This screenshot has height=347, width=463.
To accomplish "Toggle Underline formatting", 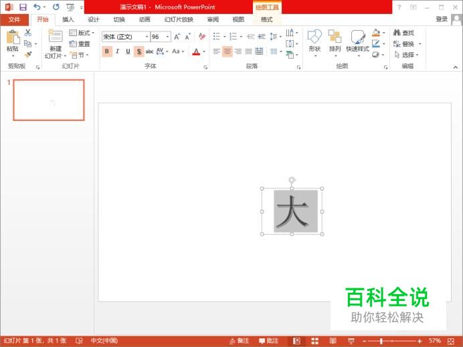I will pyautogui.click(x=128, y=51).
